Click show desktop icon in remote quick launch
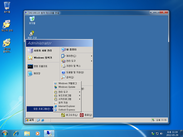This screenshot has height=137, width=183. point(39,120)
